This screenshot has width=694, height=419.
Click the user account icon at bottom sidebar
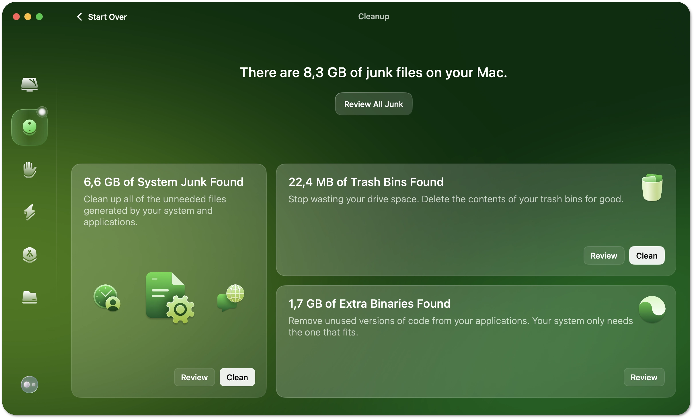(29, 385)
